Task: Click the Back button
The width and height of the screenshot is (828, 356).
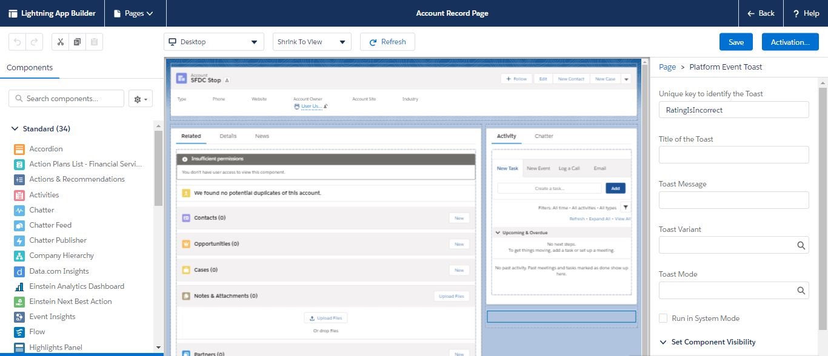Action: (761, 13)
